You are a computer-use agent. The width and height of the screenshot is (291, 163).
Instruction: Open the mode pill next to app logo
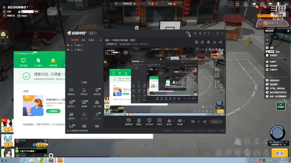coord(92,33)
